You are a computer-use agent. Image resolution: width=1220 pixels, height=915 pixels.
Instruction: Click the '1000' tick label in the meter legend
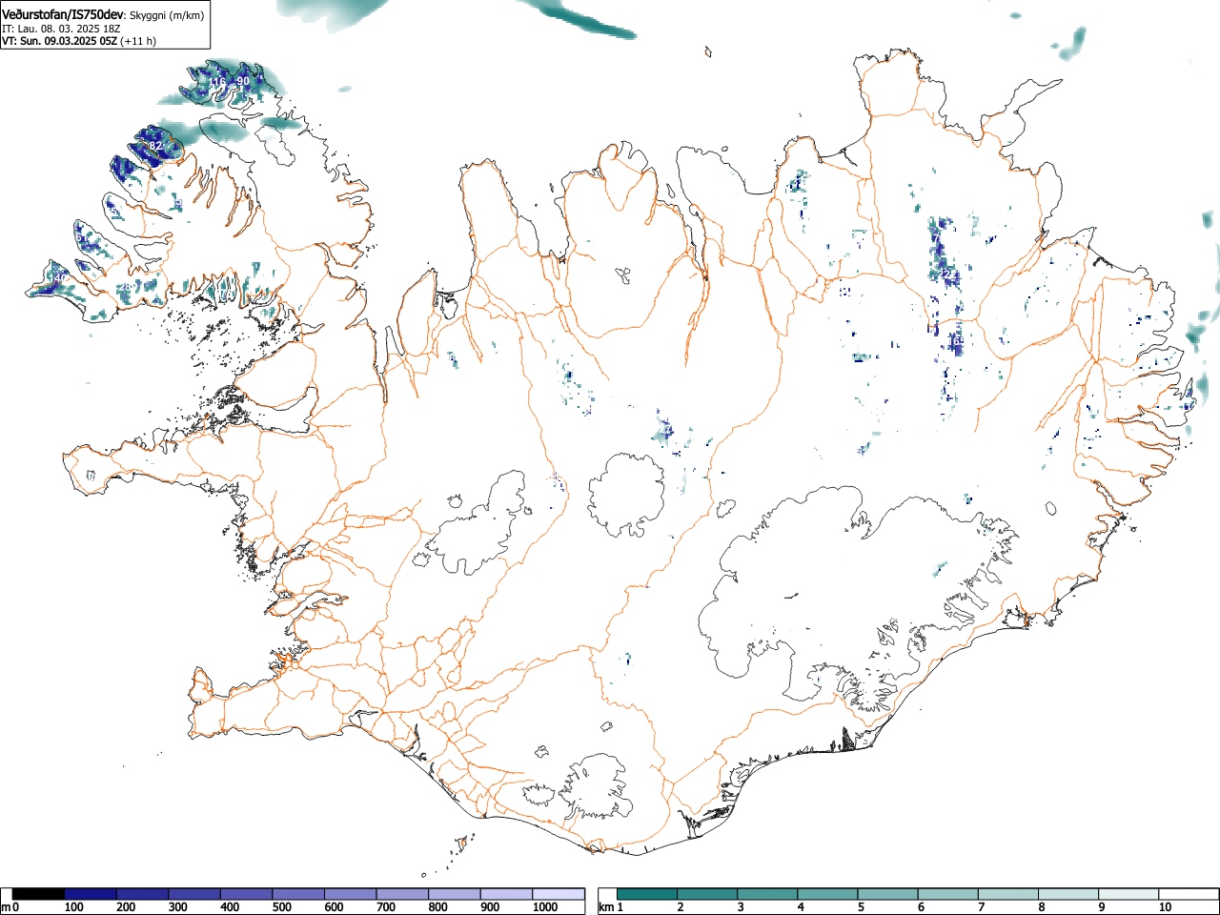click(544, 907)
